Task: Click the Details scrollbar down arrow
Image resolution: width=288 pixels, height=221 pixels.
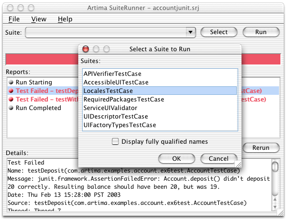Action: (275, 207)
